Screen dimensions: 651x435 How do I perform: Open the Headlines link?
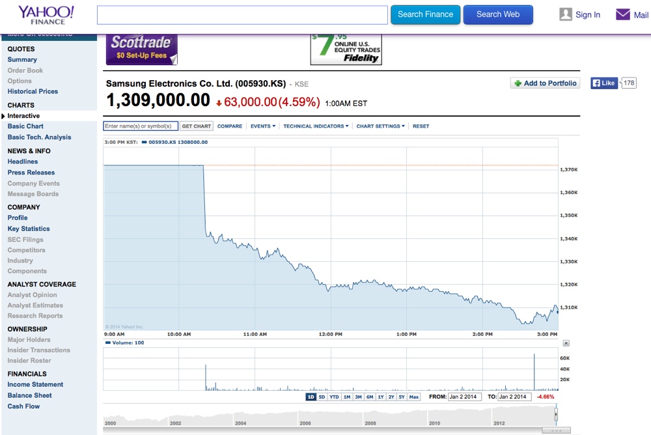click(x=22, y=161)
